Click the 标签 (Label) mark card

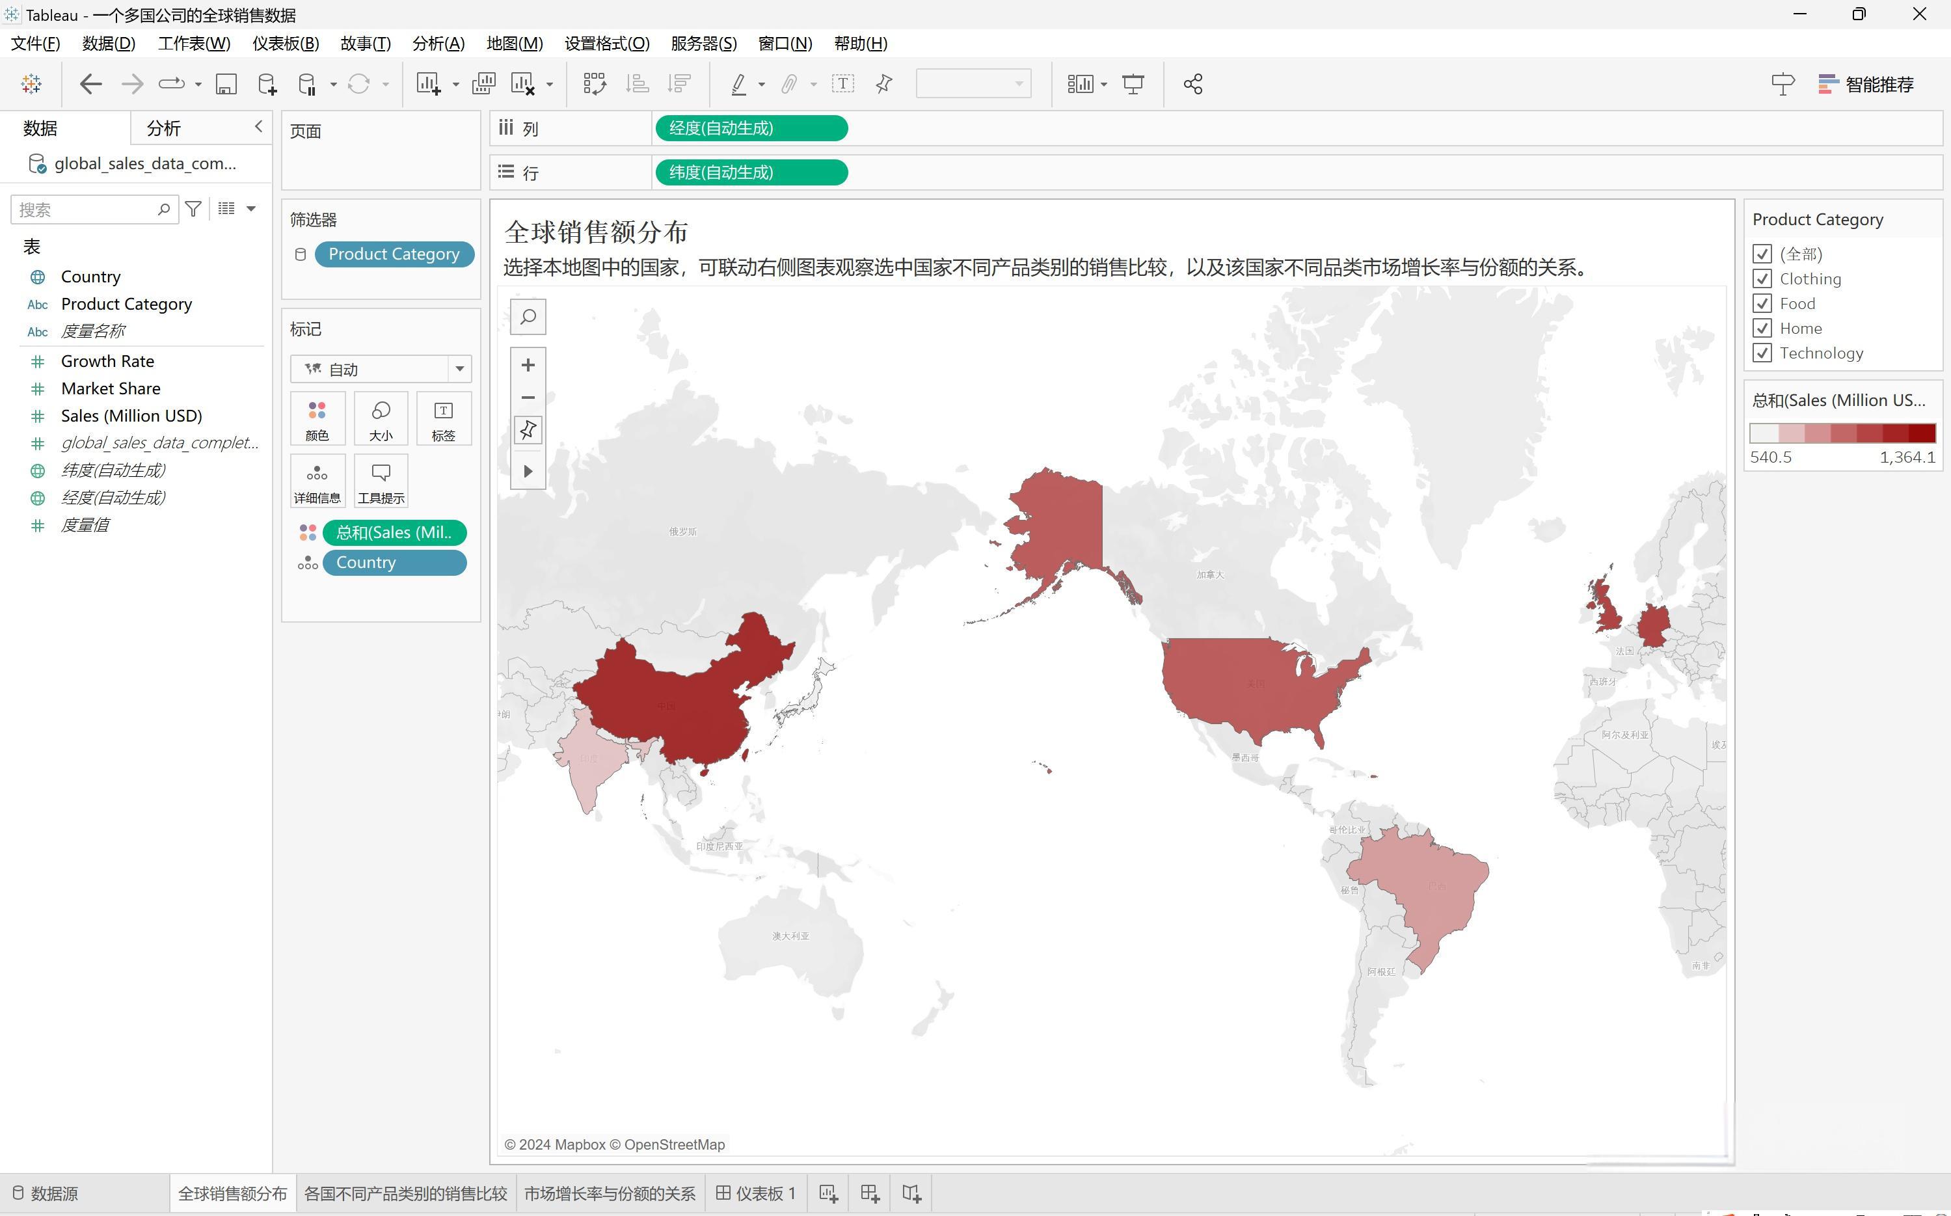coord(443,418)
